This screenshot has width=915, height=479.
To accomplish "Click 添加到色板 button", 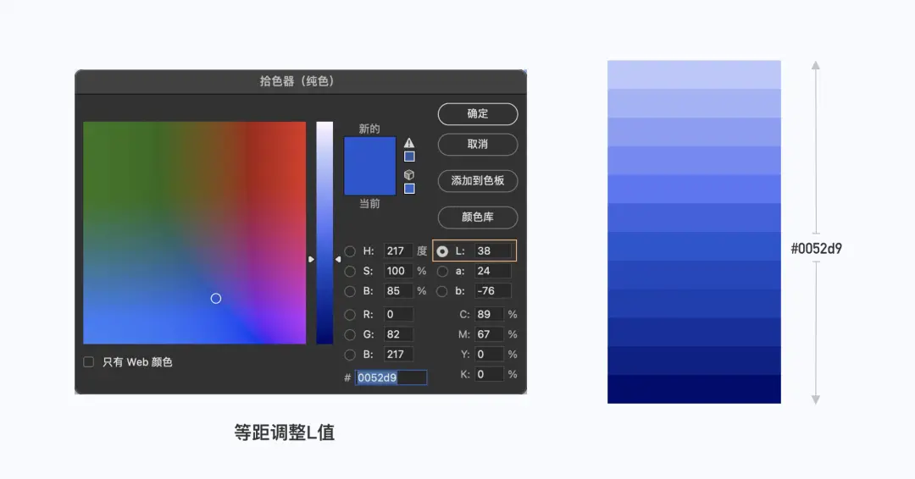I will click(477, 180).
